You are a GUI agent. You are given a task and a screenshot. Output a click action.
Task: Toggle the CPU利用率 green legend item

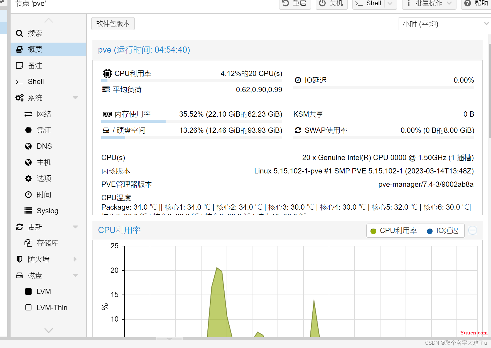tap(395, 231)
